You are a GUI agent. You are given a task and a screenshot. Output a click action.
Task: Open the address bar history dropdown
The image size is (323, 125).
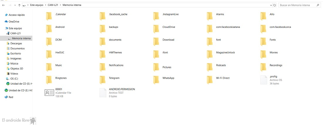pyautogui.click(x=271, y=5)
